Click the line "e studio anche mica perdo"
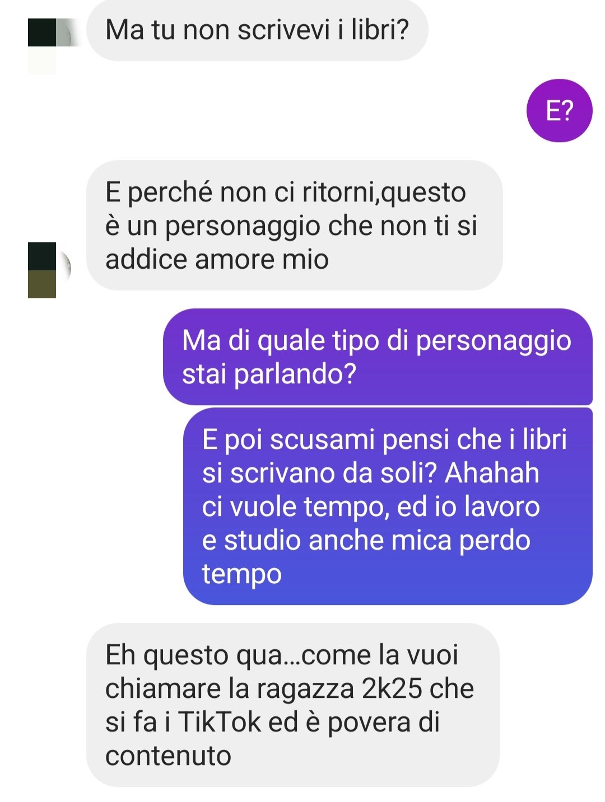 coord(366,541)
